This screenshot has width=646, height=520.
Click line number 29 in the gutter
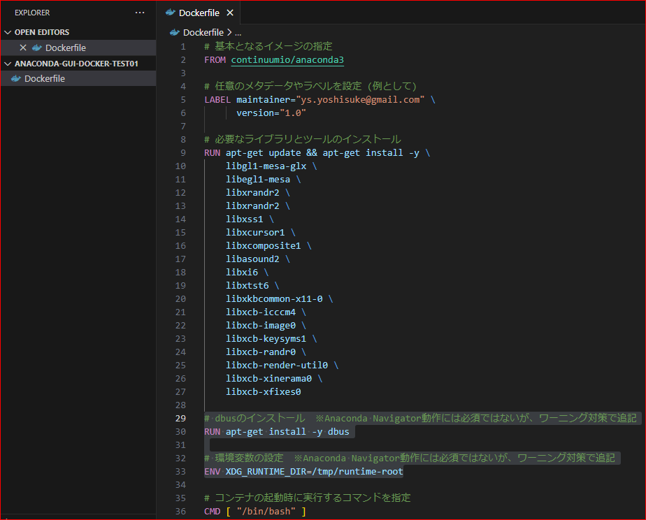[181, 419]
